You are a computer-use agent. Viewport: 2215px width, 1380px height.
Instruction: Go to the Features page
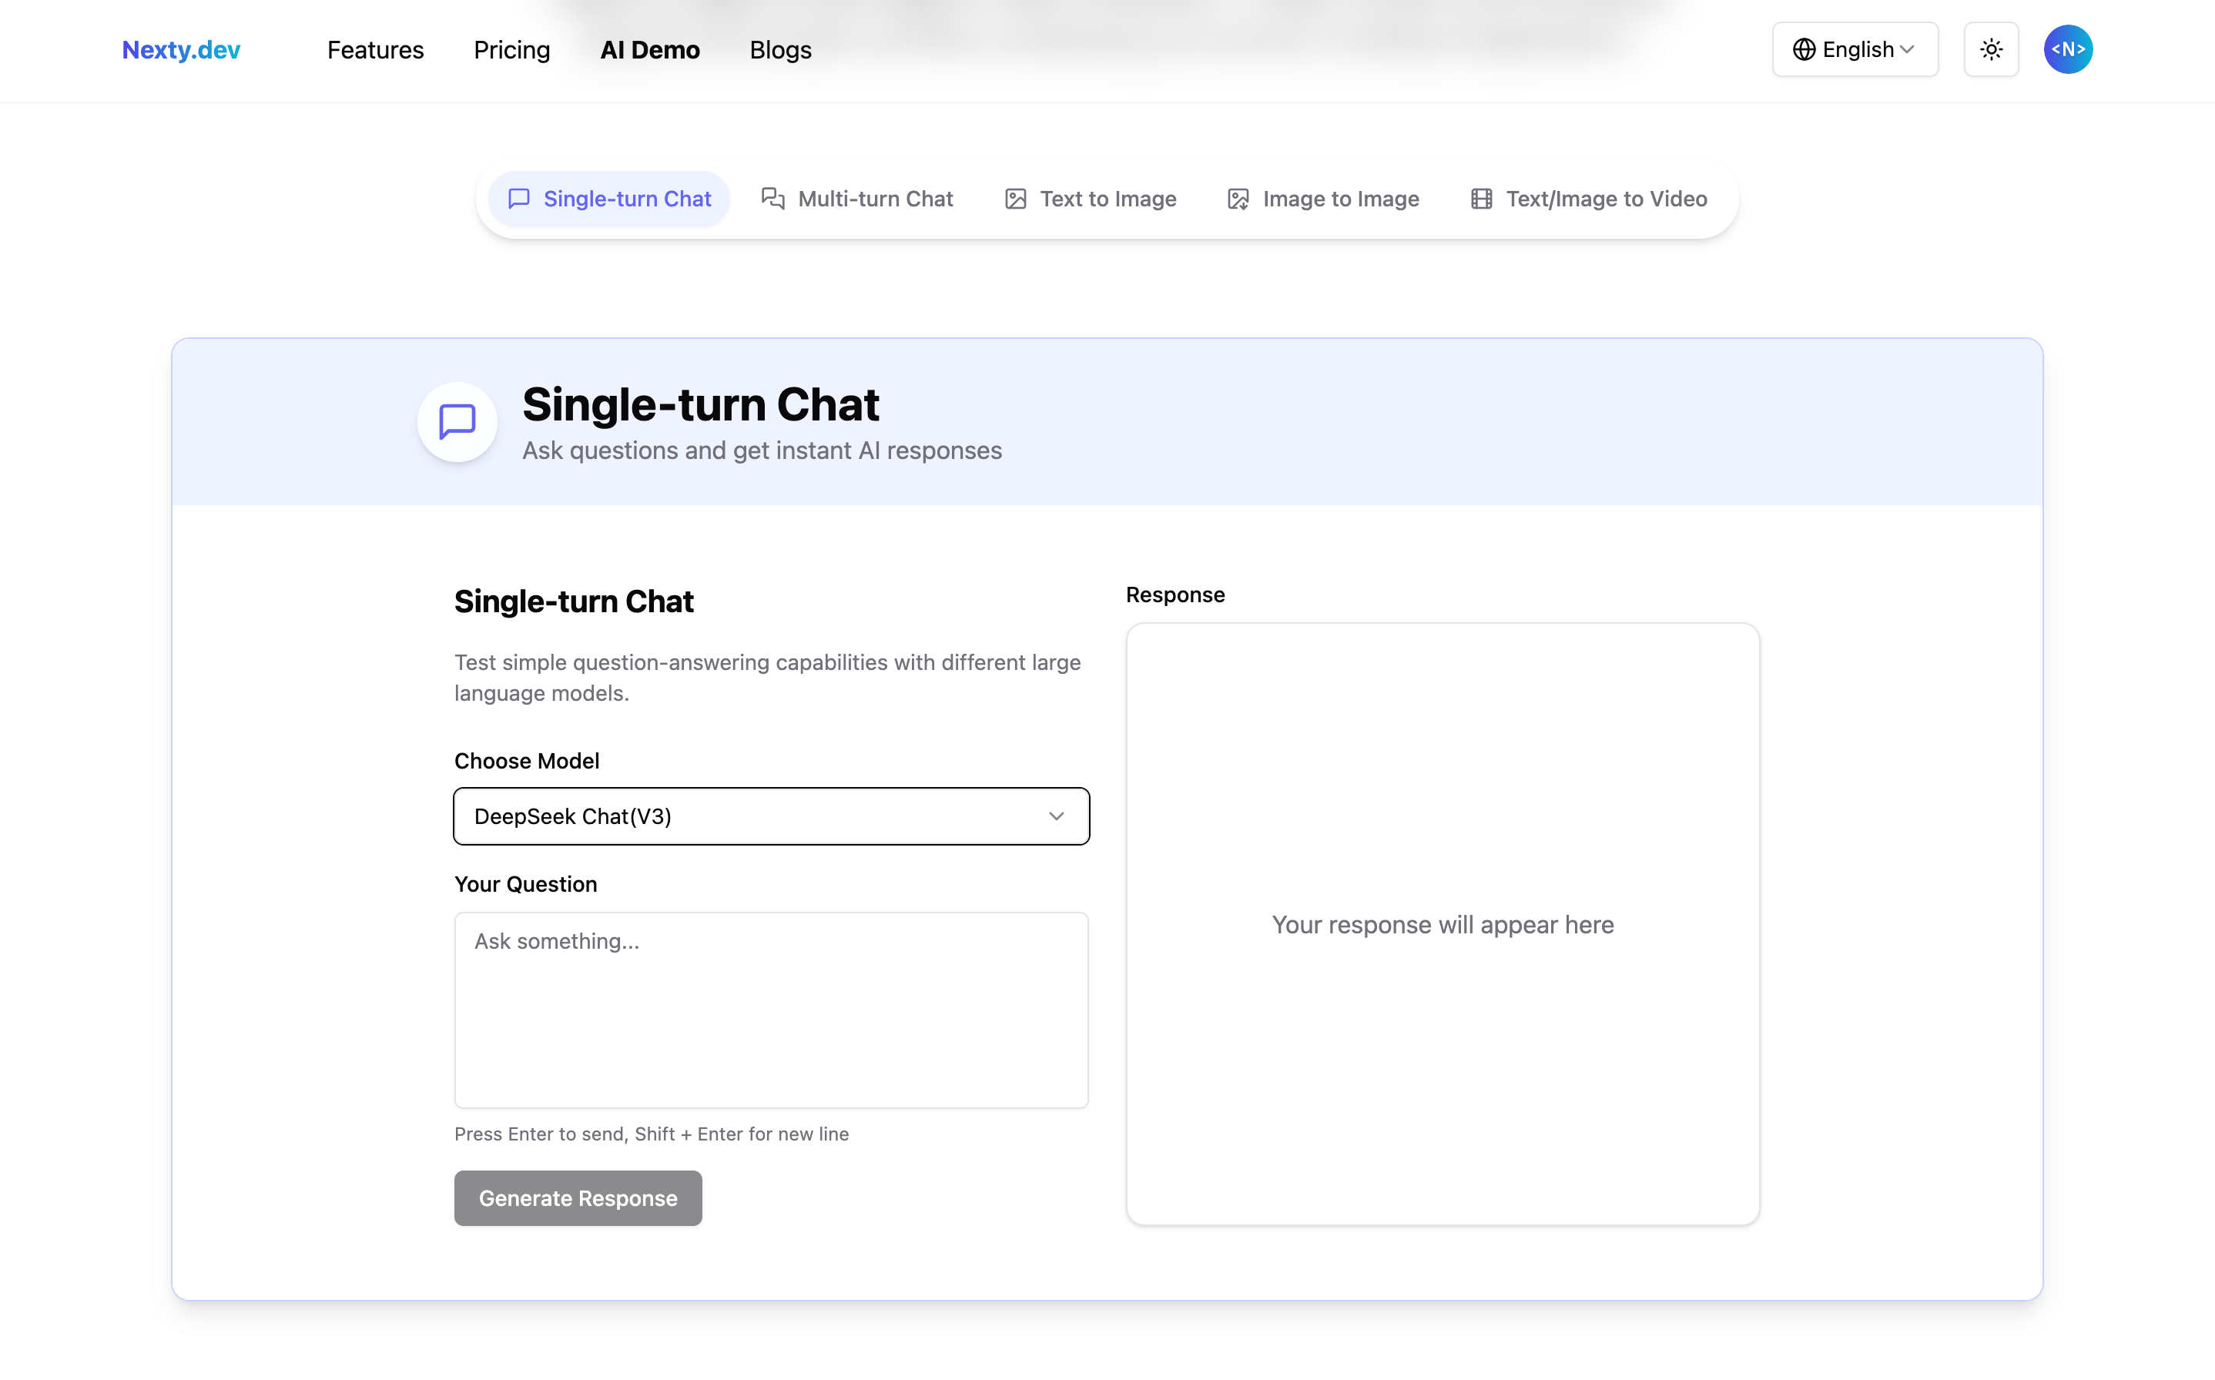[375, 49]
